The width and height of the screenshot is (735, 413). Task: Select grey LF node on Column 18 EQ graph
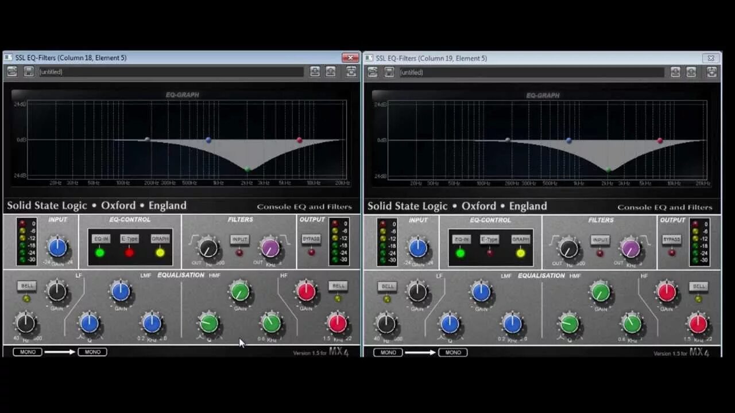(x=147, y=139)
